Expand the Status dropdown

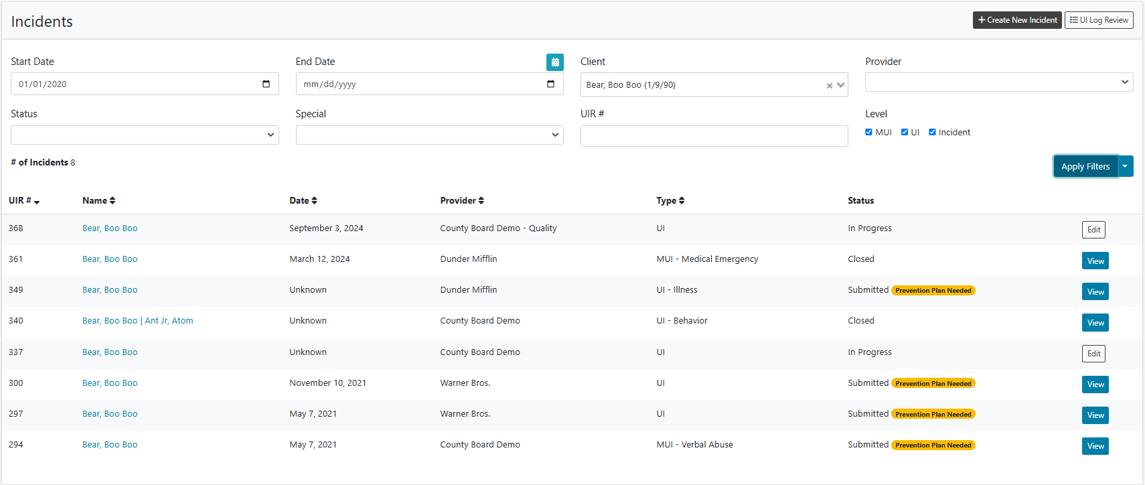145,135
